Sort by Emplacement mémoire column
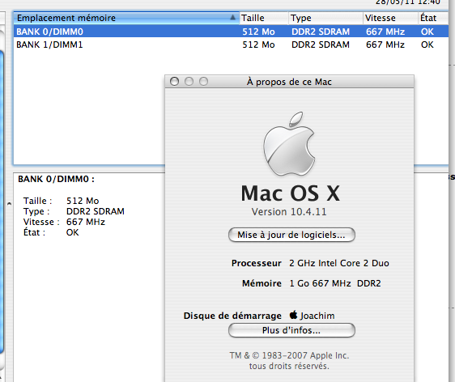The height and width of the screenshot is (382, 455). pyautogui.click(x=126, y=18)
